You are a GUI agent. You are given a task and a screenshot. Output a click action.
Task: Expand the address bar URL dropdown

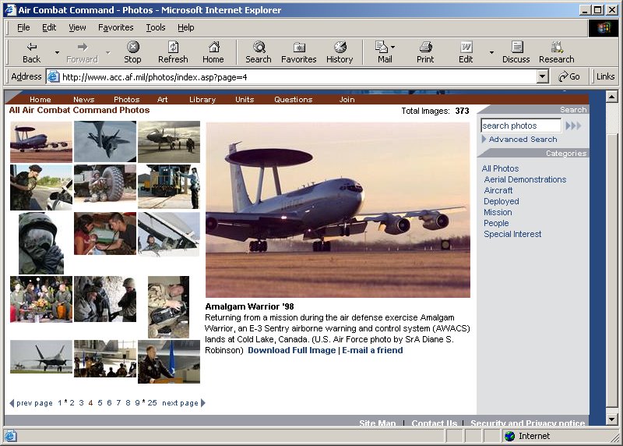click(543, 76)
